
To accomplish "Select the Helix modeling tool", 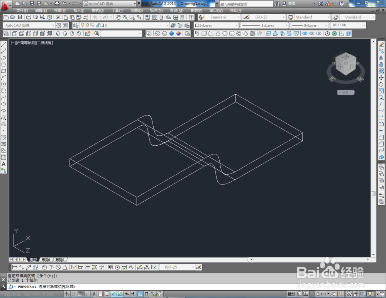I will click(252, 34).
